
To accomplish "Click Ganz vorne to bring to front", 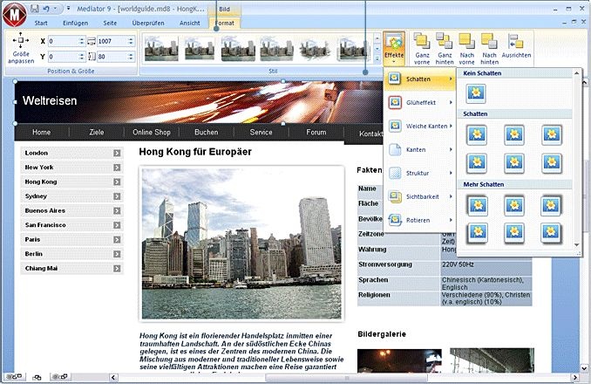I will (422, 48).
